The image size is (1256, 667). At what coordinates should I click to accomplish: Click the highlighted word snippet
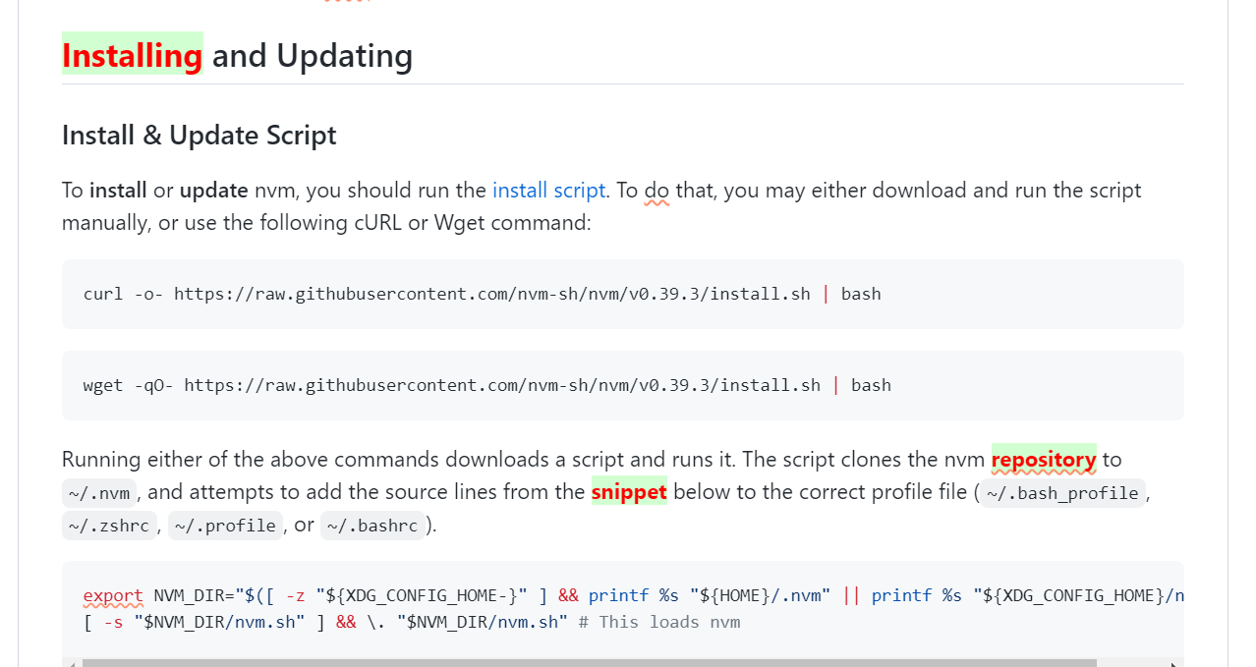tap(629, 492)
